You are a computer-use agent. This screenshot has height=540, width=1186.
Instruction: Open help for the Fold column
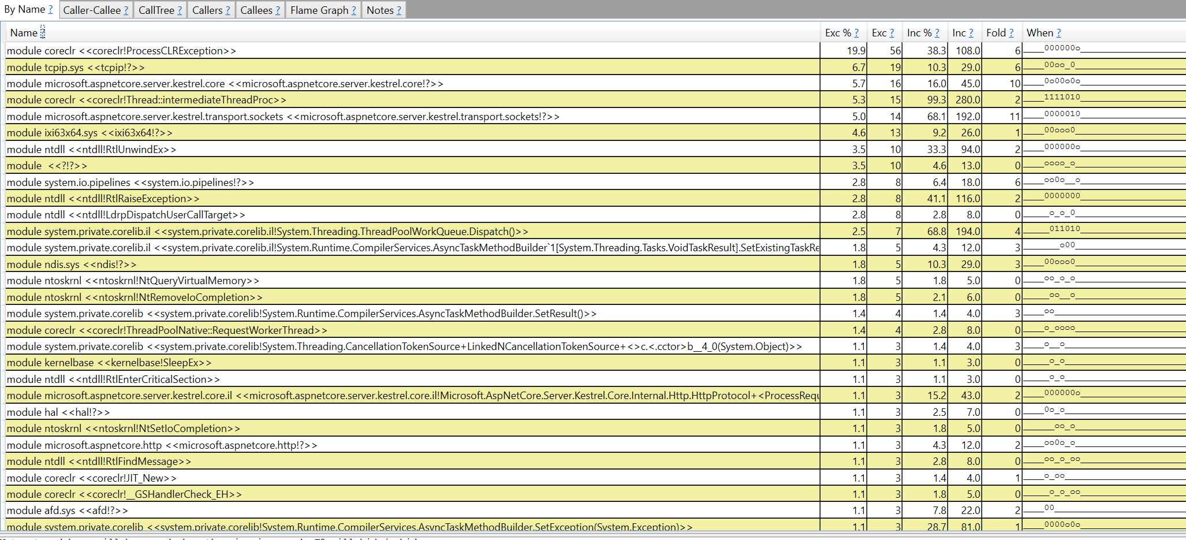point(1010,32)
